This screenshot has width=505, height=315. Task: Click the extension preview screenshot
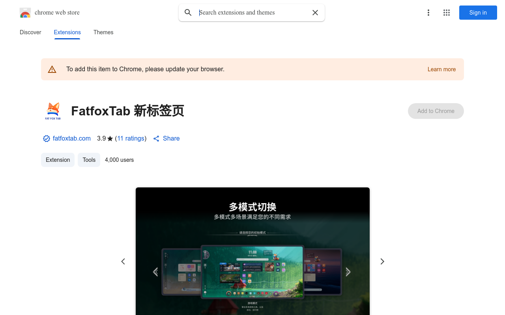pyautogui.click(x=252, y=251)
